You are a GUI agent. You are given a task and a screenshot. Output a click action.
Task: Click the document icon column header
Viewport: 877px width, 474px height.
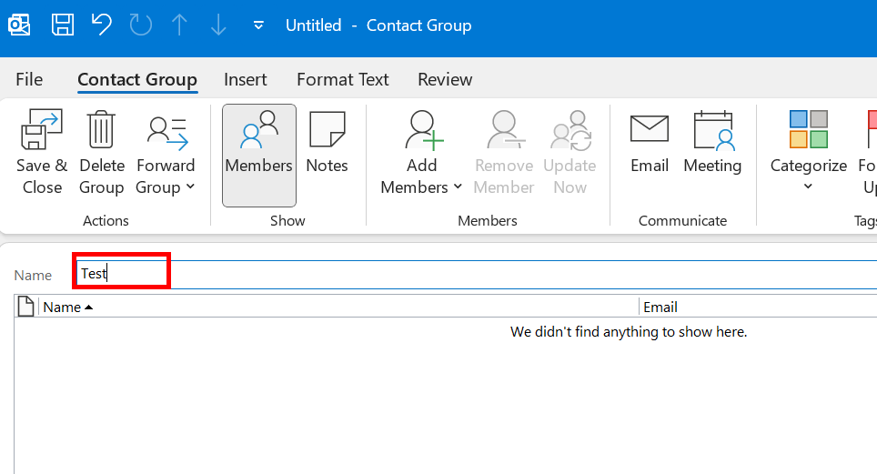pyautogui.click(x=25, y=307)
